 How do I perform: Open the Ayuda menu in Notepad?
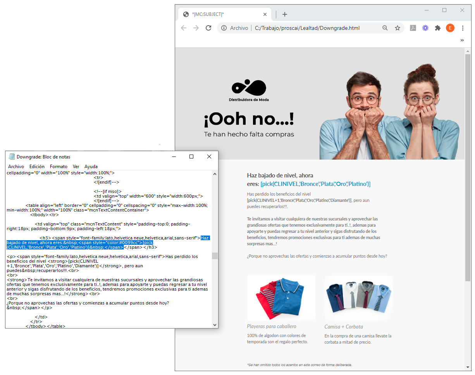[91, 167]
